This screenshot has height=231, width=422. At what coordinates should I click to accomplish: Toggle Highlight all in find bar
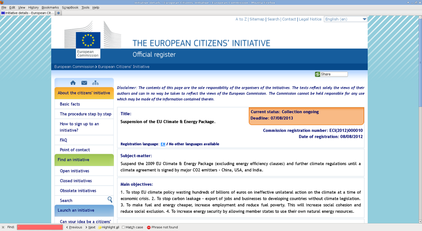[109, 227]
